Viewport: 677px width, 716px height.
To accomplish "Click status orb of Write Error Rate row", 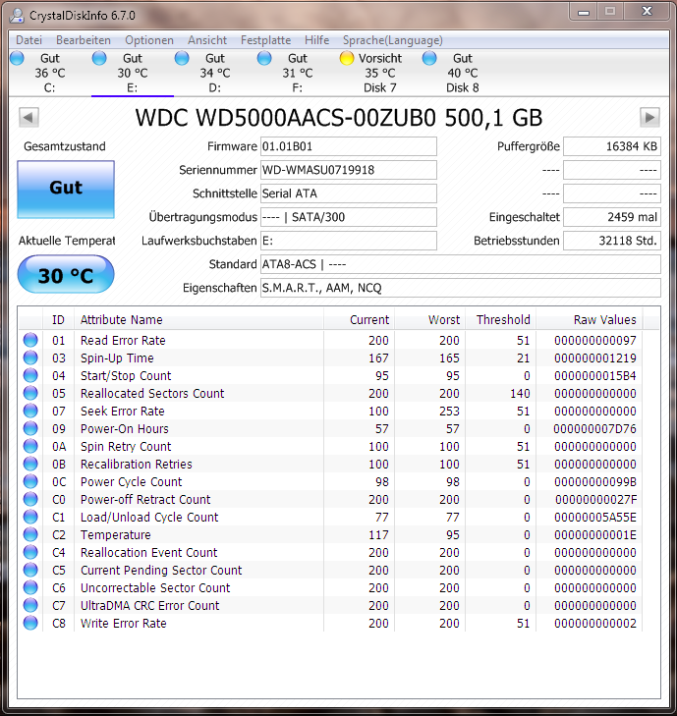I will click(x=30, y=623).
